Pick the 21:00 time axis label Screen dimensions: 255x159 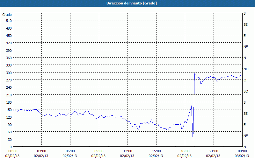pyautogui.click(x=214, y=151)
